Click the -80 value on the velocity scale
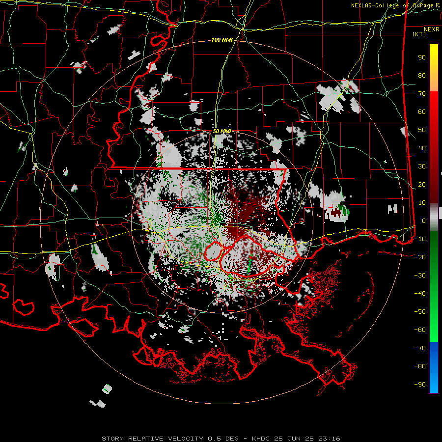This screenshot has width=442, height=442. pyautogui.click(x=420, y=366)
